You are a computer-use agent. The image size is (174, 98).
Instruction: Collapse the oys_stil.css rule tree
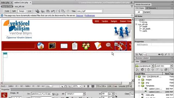[x=136, y=24]
